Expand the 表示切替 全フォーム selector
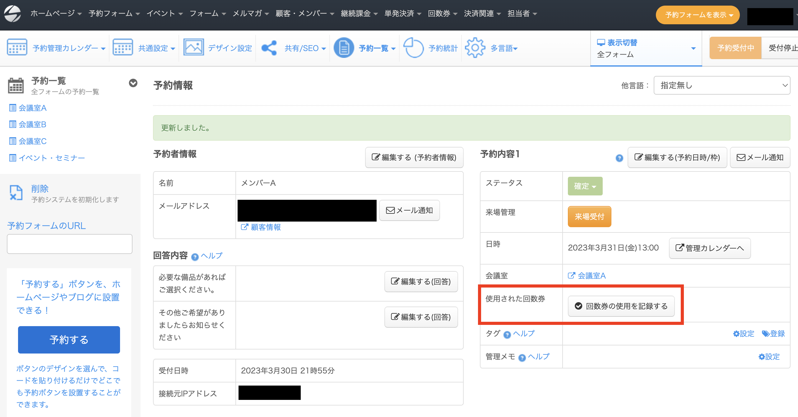This screenshot has height=417, width=798. [x=646, y=48]
